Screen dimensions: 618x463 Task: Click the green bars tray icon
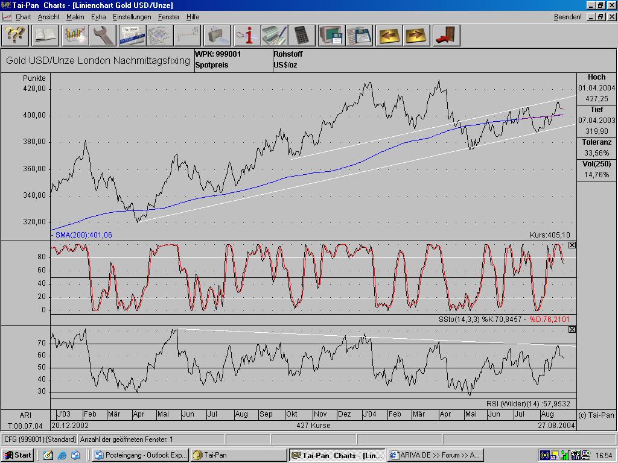coord(565,456)
